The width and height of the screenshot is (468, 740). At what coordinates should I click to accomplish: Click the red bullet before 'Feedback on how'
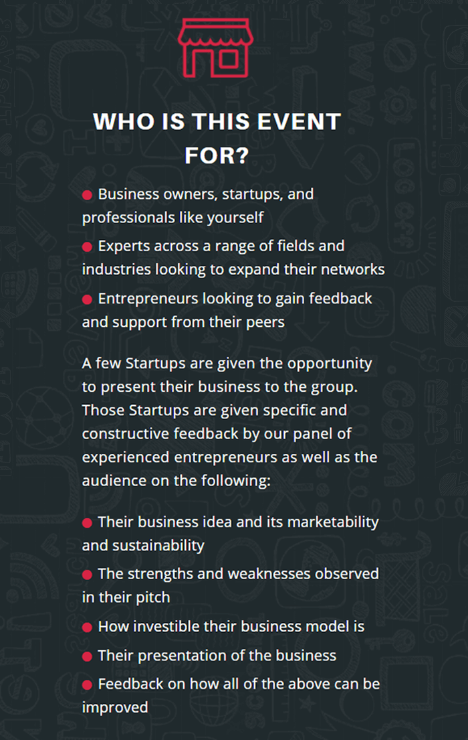pos(87,685)
